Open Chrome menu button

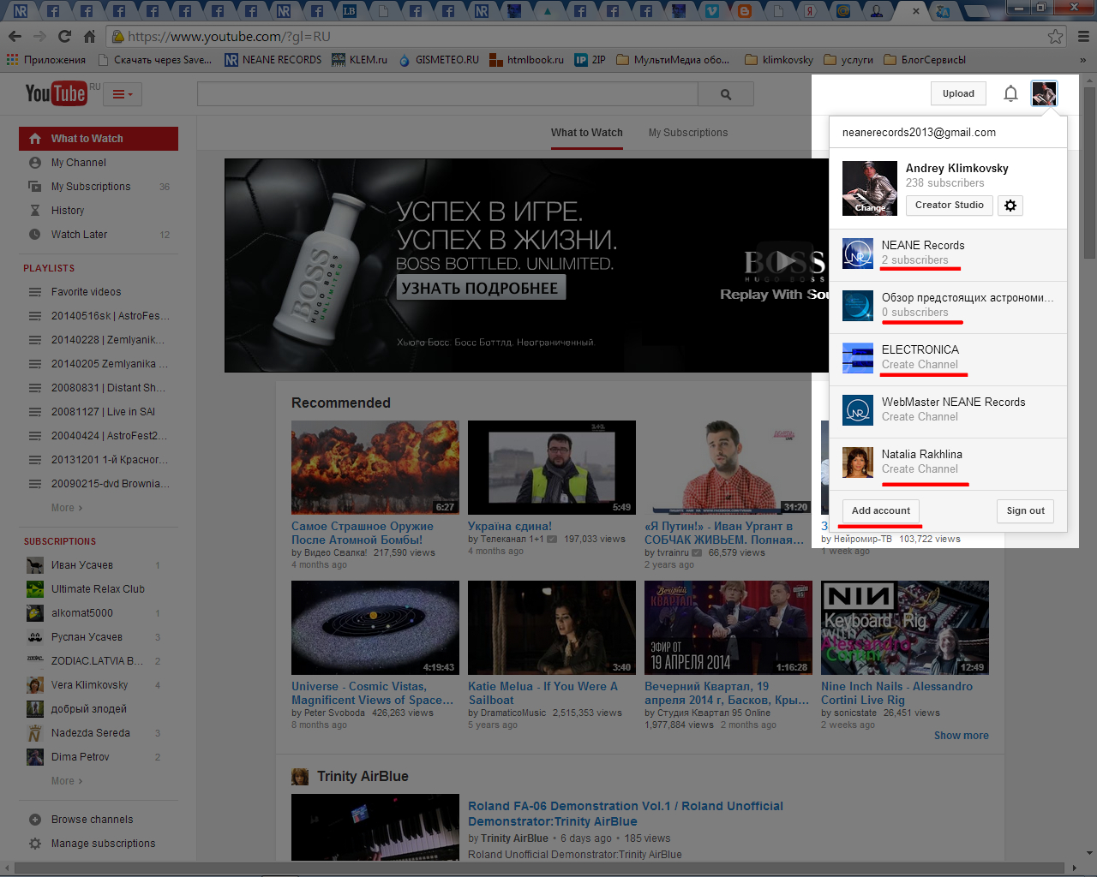click(1083, 37)
